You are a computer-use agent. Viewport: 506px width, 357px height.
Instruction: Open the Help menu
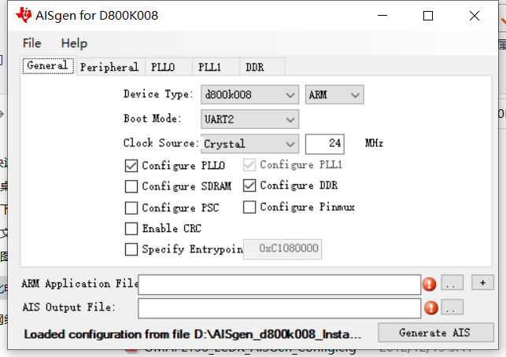74,43
